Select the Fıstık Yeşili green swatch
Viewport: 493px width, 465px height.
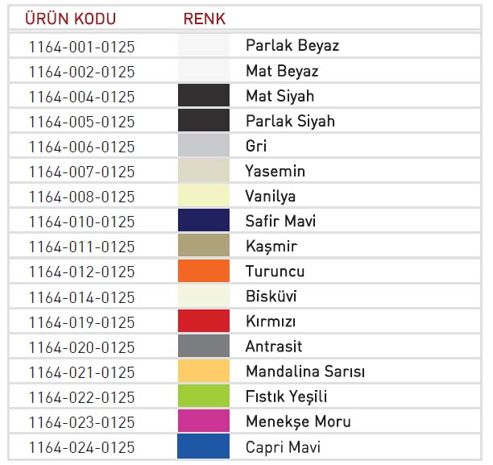[204, 396]
